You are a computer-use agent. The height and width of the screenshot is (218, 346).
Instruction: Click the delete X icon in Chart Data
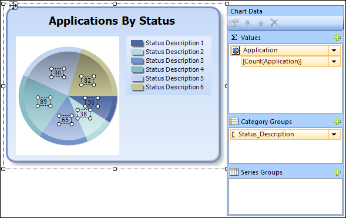coord(274,22)
